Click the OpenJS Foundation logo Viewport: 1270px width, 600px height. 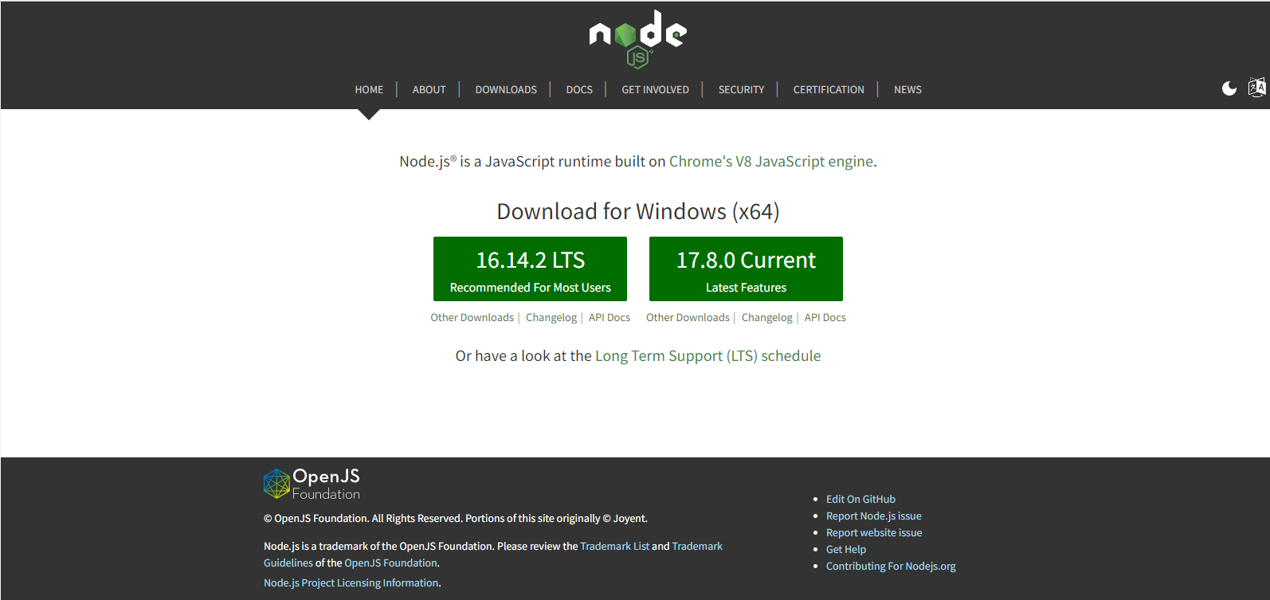312,484
